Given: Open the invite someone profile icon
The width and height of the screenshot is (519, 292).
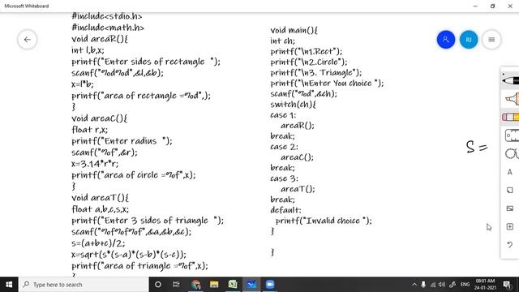Looking at the screenshot, I should tap(445, 40).
